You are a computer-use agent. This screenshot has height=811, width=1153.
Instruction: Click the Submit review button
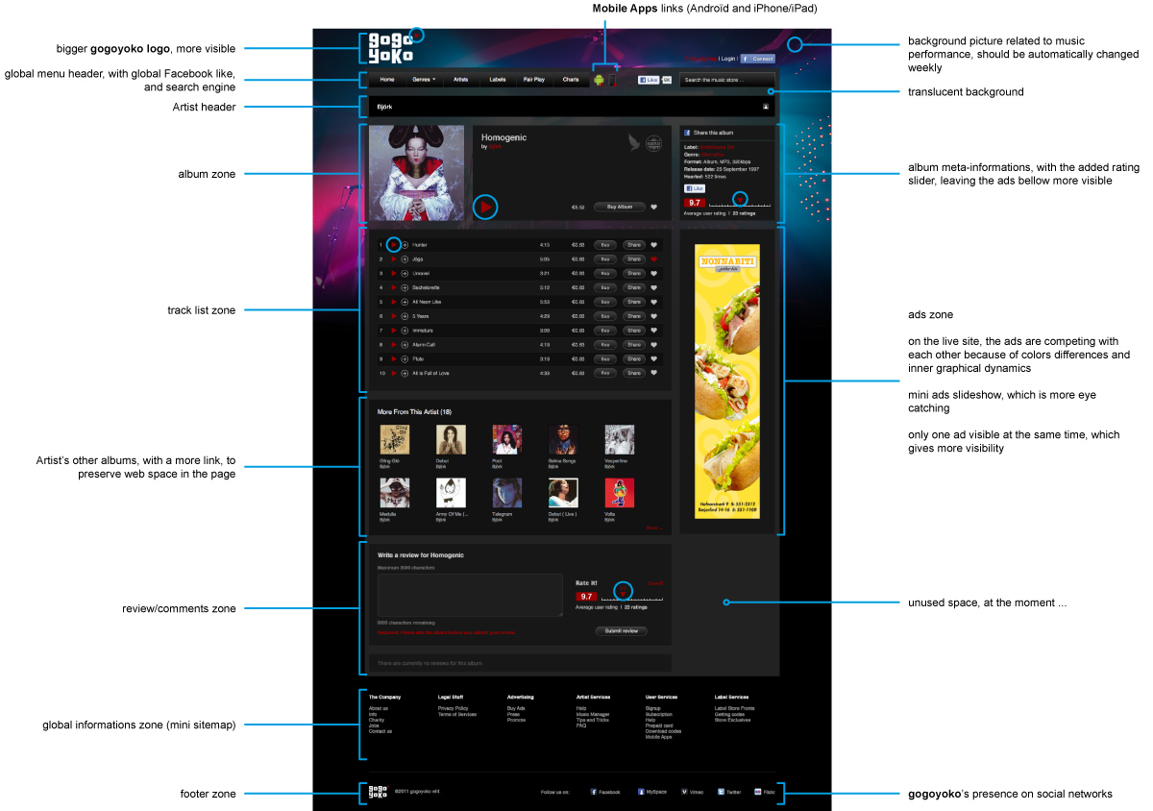pos(621,631)
